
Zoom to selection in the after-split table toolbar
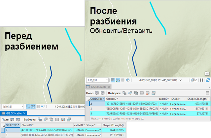point(129,93)
